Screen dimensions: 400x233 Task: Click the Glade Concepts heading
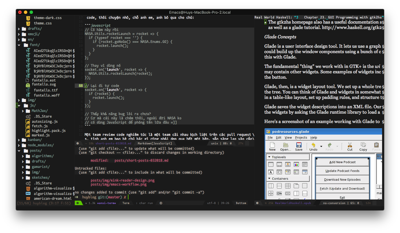tap(280, 37)
